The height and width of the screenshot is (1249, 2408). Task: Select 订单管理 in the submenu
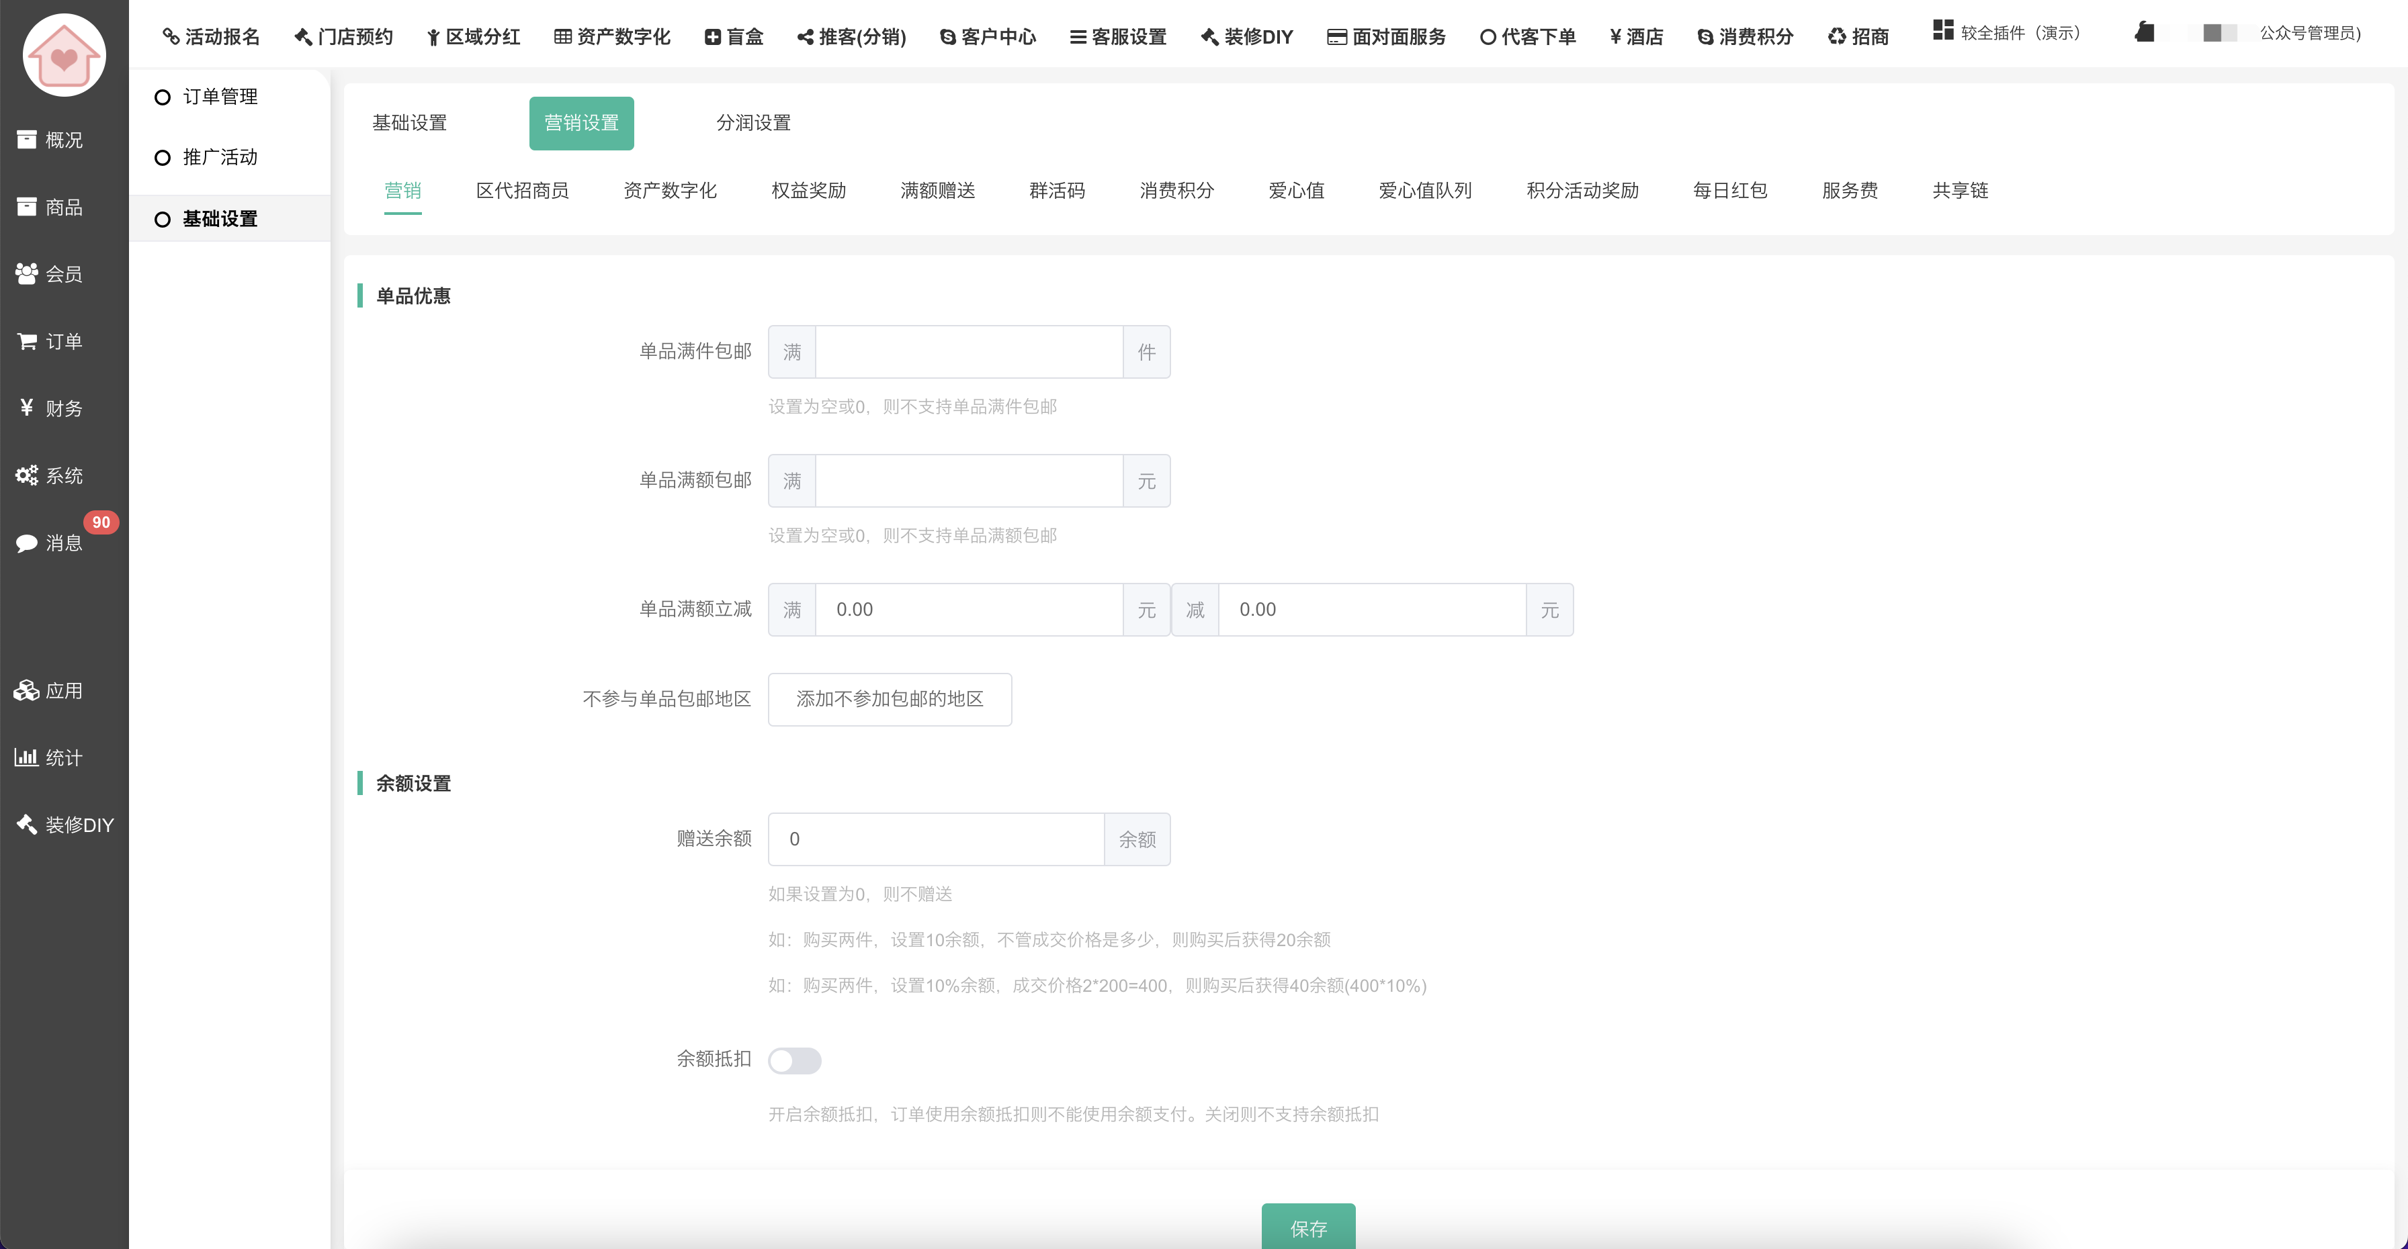pyautogui.click(x=219, y=97)
